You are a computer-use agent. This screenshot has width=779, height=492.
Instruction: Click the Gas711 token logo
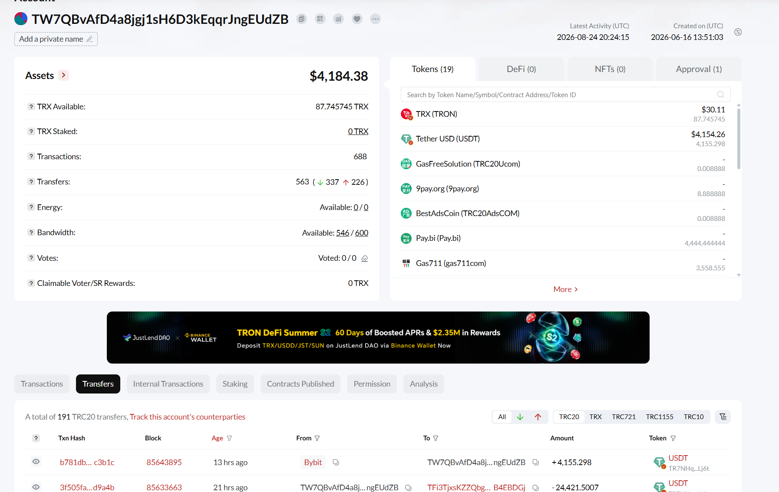click(x=406, y=263)
